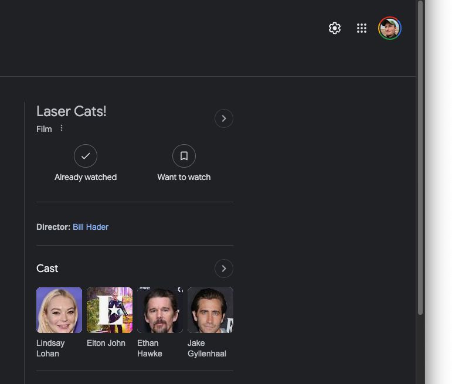Open Google settings gear icon
Screen dimensions: 452x384
point(335,28)
